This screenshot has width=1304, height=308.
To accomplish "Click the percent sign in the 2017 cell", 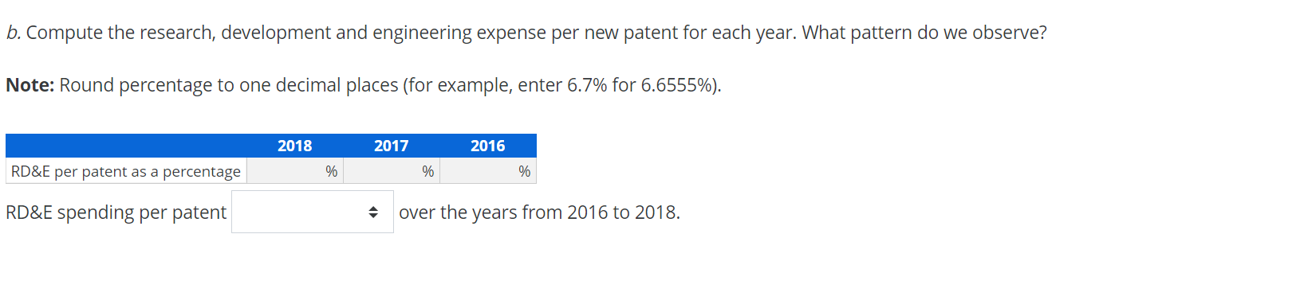I will point(428,171).
